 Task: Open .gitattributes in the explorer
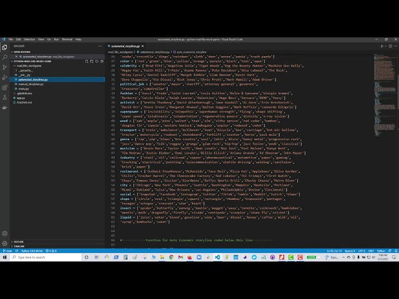click(x=24, y=93)
